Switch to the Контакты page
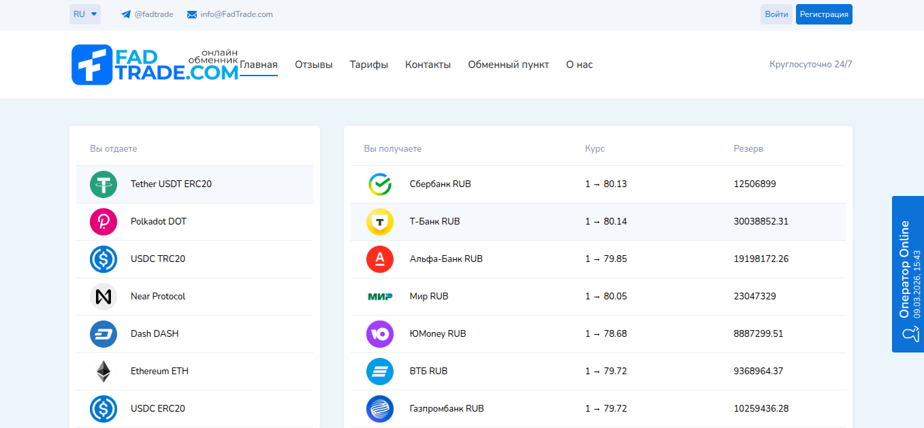Image resolution: width=924 pixels, height=428 pixels. [428, 64]
